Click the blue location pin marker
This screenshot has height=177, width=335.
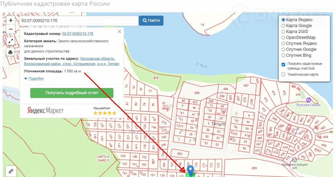point(191,170)
